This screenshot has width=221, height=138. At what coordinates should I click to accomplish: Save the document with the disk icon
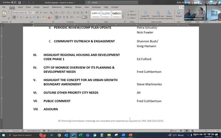[x=20, y=3]
